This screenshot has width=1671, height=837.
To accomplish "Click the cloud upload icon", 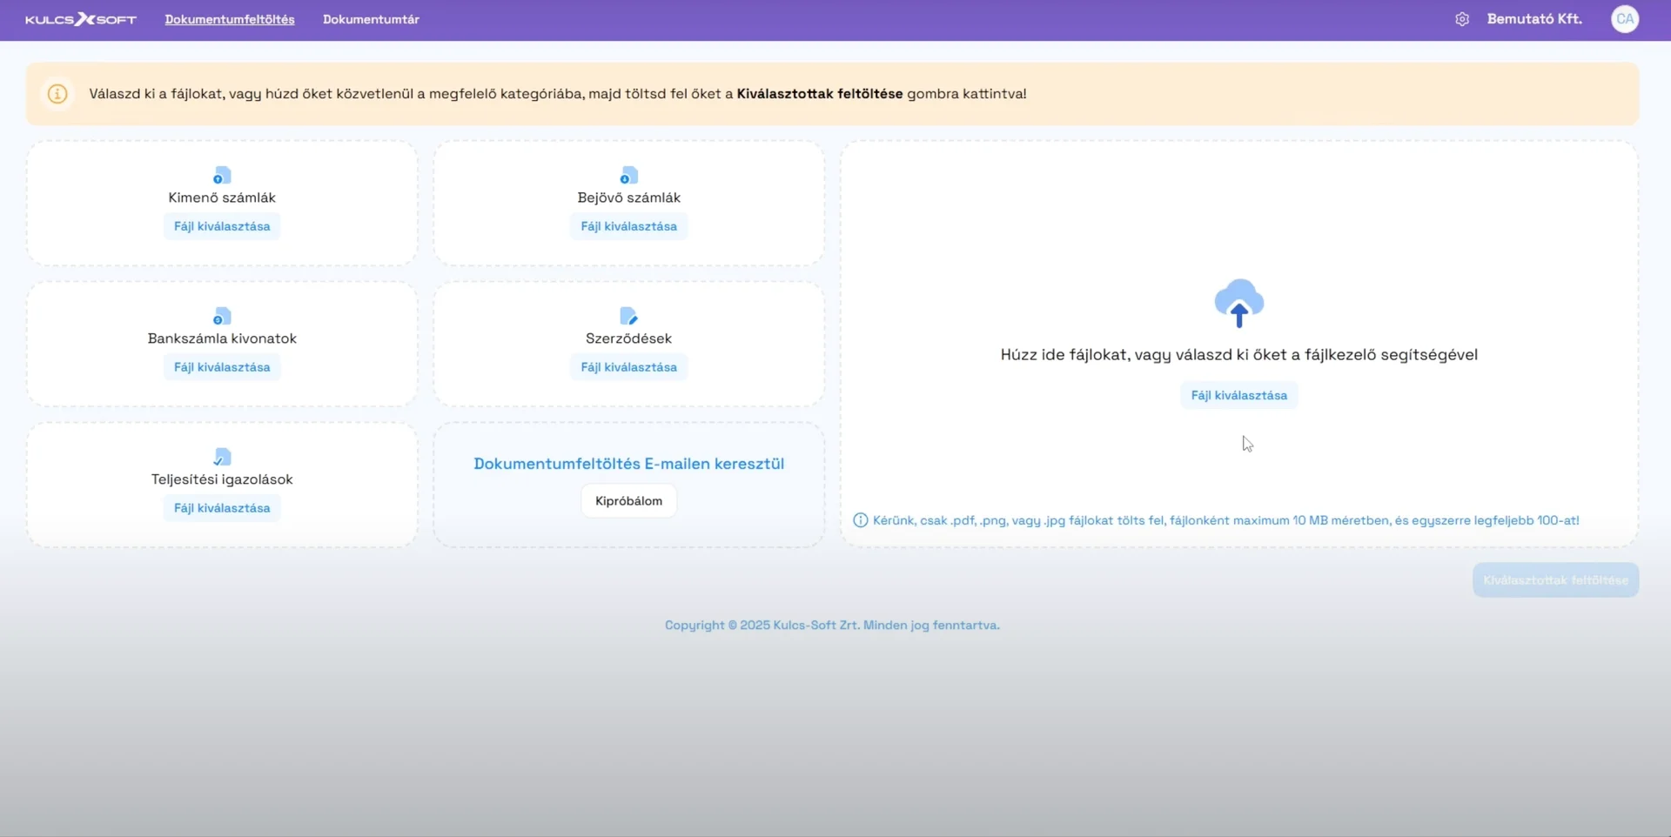I will point(1238,303).
